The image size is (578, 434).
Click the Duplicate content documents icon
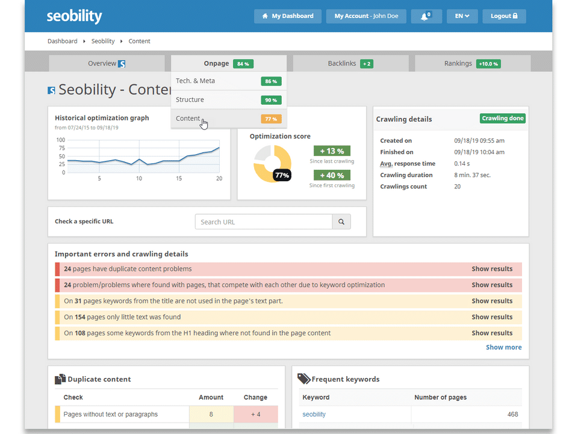click(x=60, y=379)
